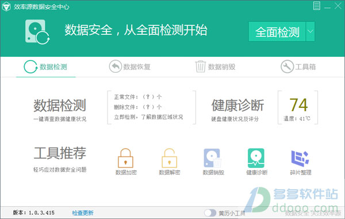Screen dimensions: 345x219
Task: Click the 检查更新 link
Action: pyautogui.click(x=83, y=213)
